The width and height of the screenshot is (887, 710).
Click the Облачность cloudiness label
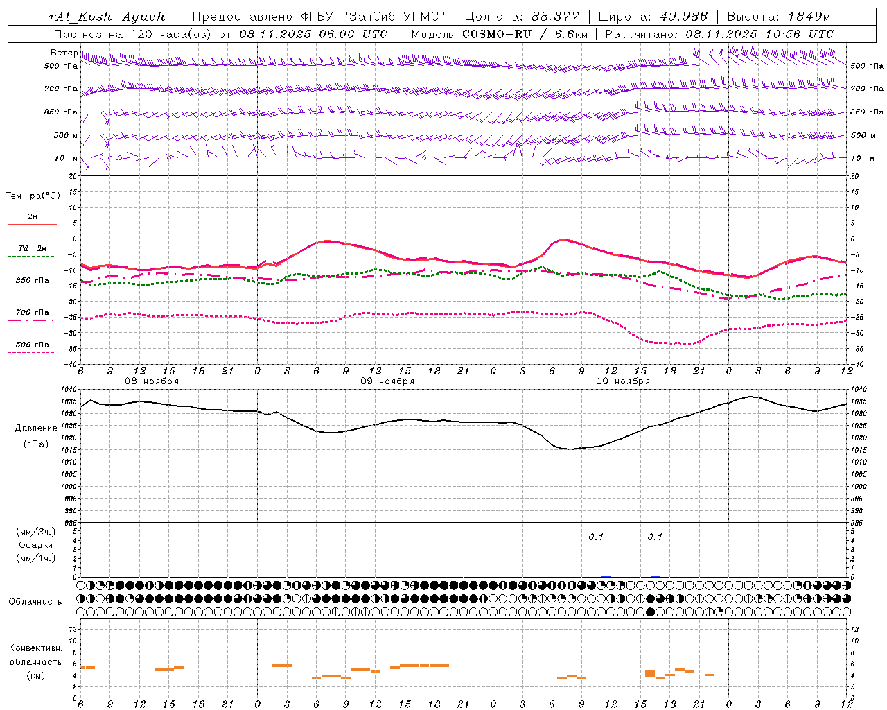pyautogui.click(x=35, y=602)
